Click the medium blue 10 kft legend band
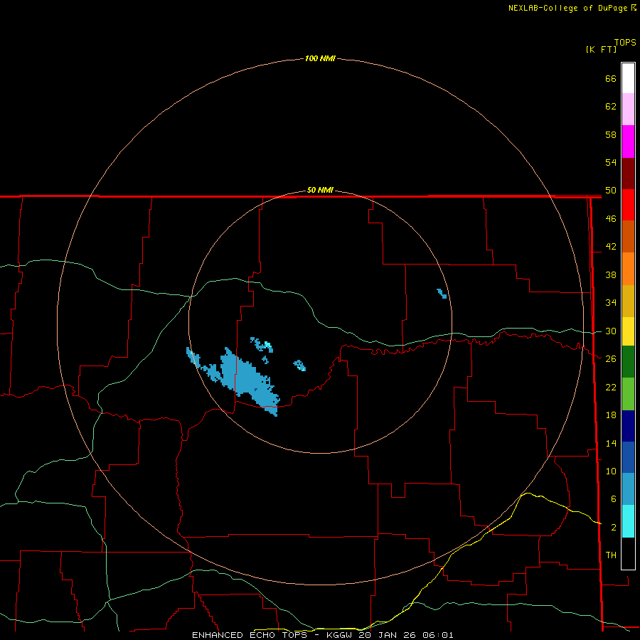 click(x=628, y=457)
